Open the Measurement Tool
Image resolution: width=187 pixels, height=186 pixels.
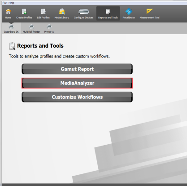pyautogui.click(x=149, y=13)
